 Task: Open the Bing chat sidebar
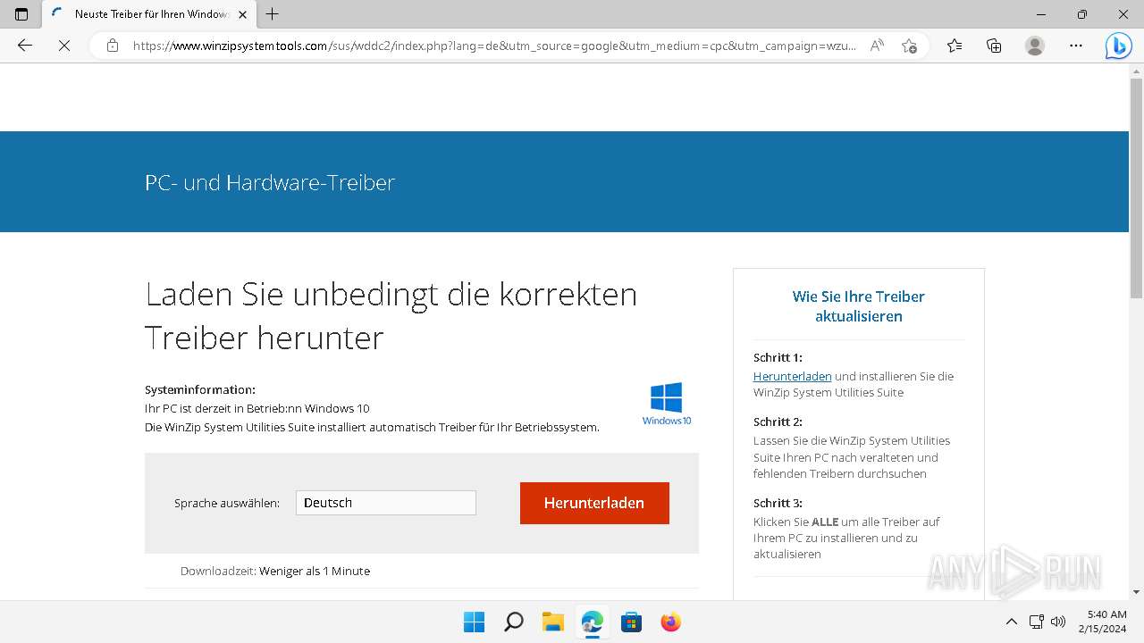point(1118,46)
